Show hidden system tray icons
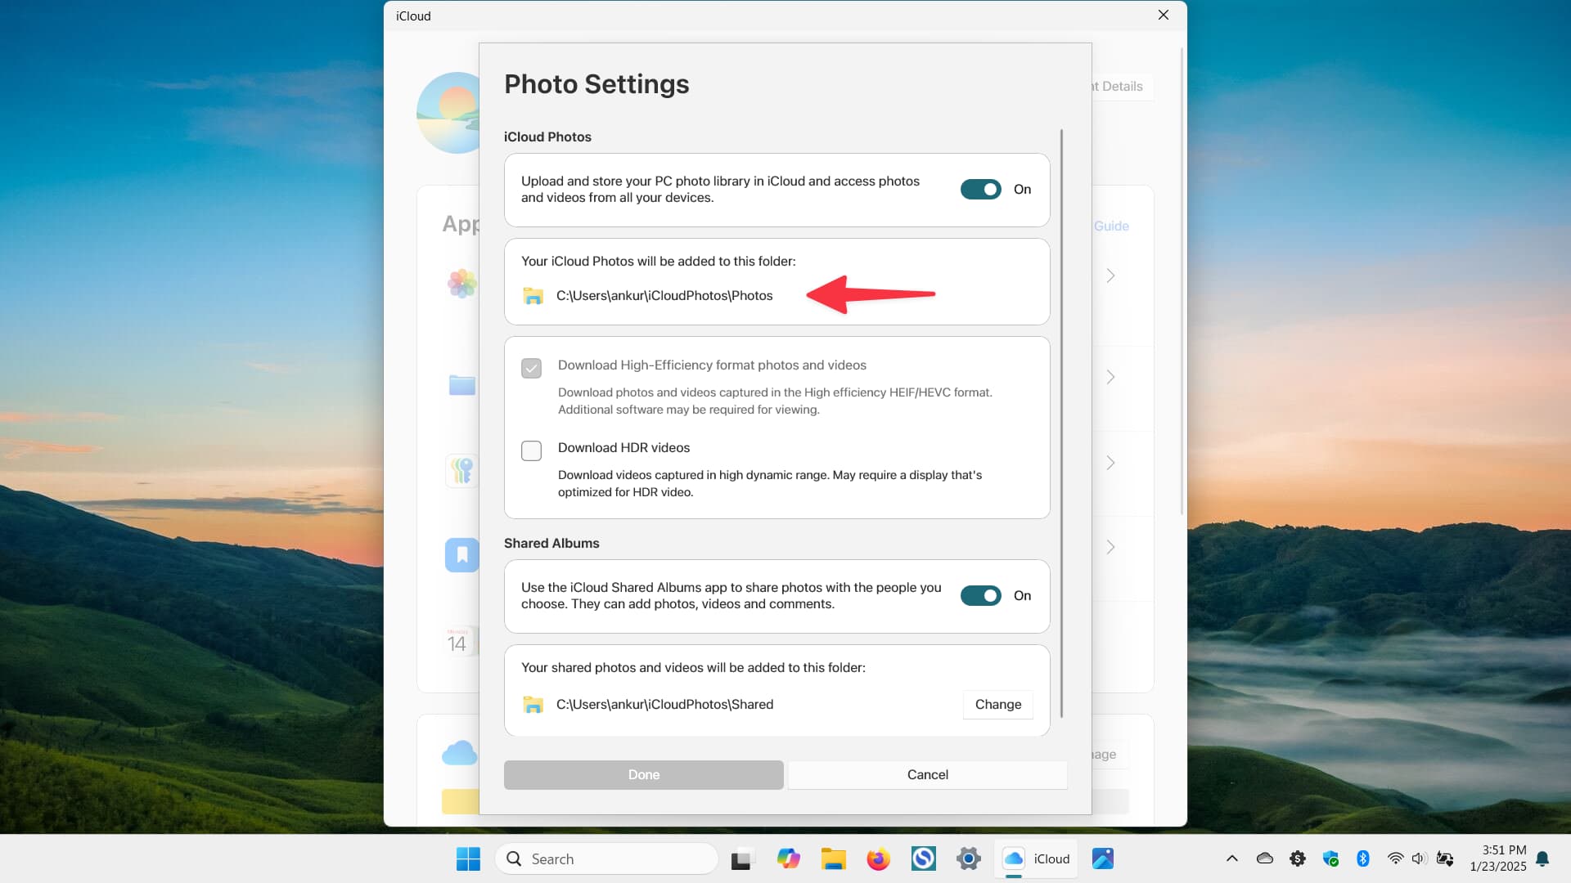The width and height of the screenshot is (1571, 883). (x=1231, y=859)
